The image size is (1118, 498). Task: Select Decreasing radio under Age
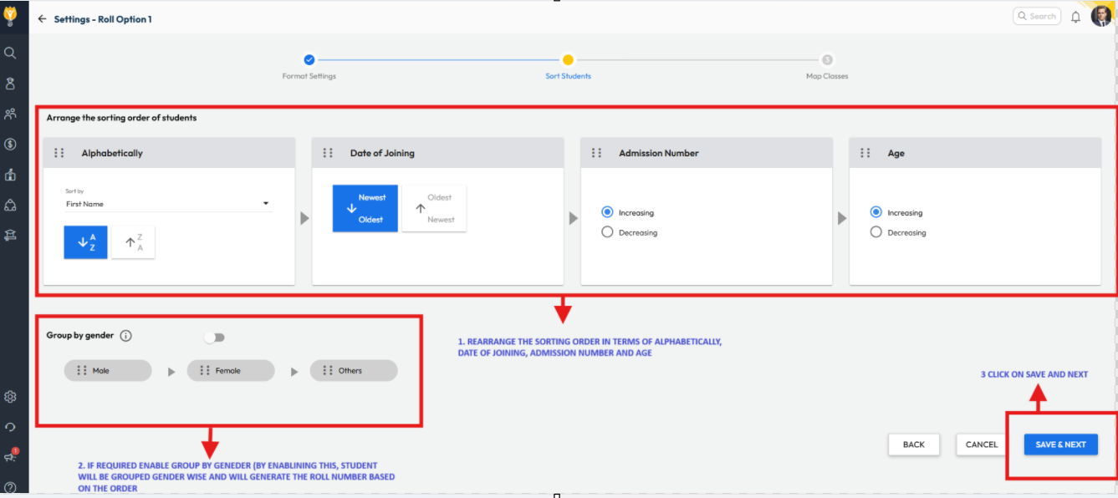[x=876, y=232]
